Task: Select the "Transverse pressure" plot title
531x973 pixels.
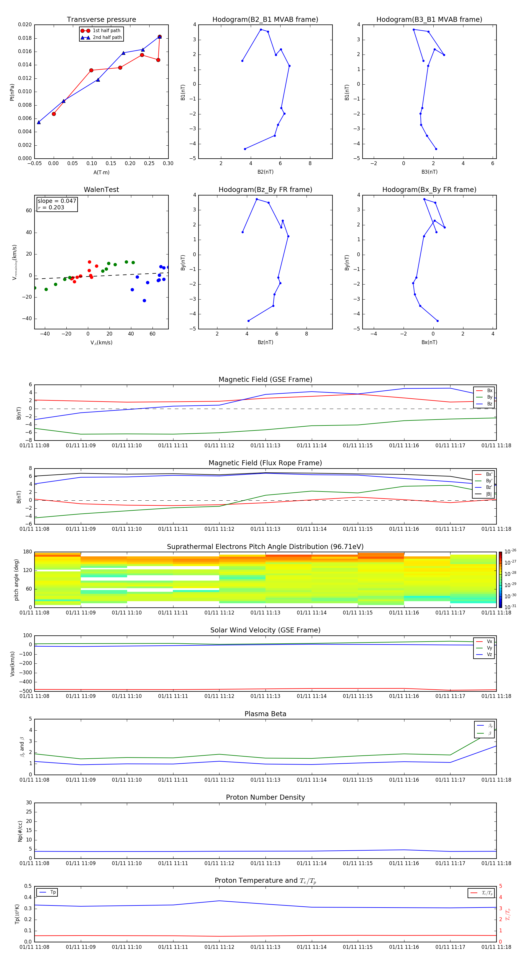Action: (101, 19)
